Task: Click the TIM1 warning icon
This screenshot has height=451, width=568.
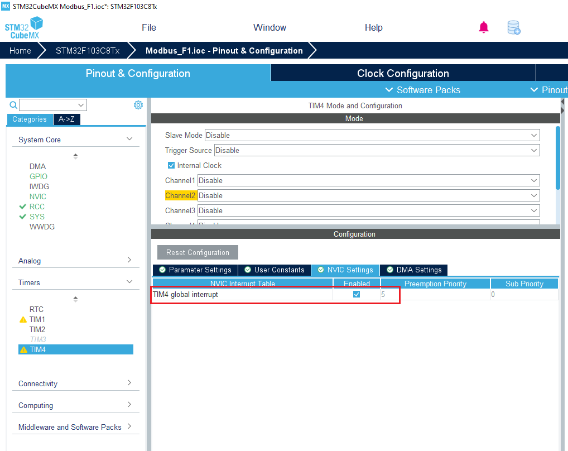Action: click(x=23, y=319)
